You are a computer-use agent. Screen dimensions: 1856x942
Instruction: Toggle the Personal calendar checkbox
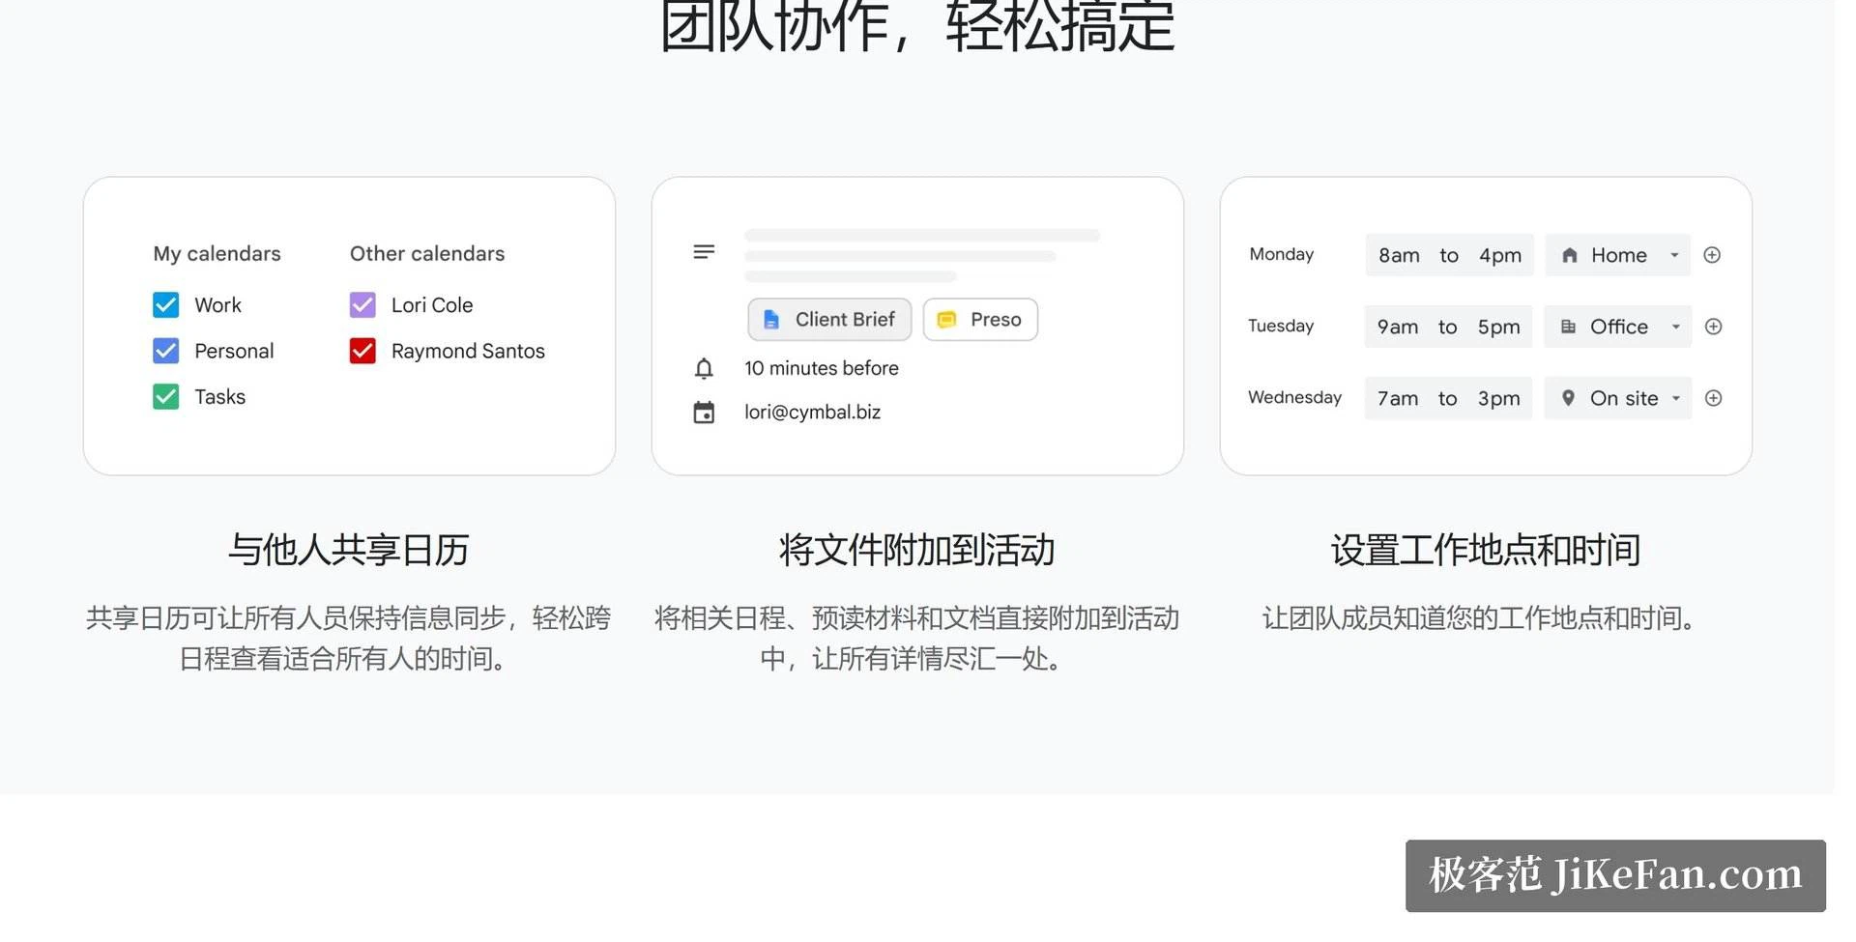165,351
